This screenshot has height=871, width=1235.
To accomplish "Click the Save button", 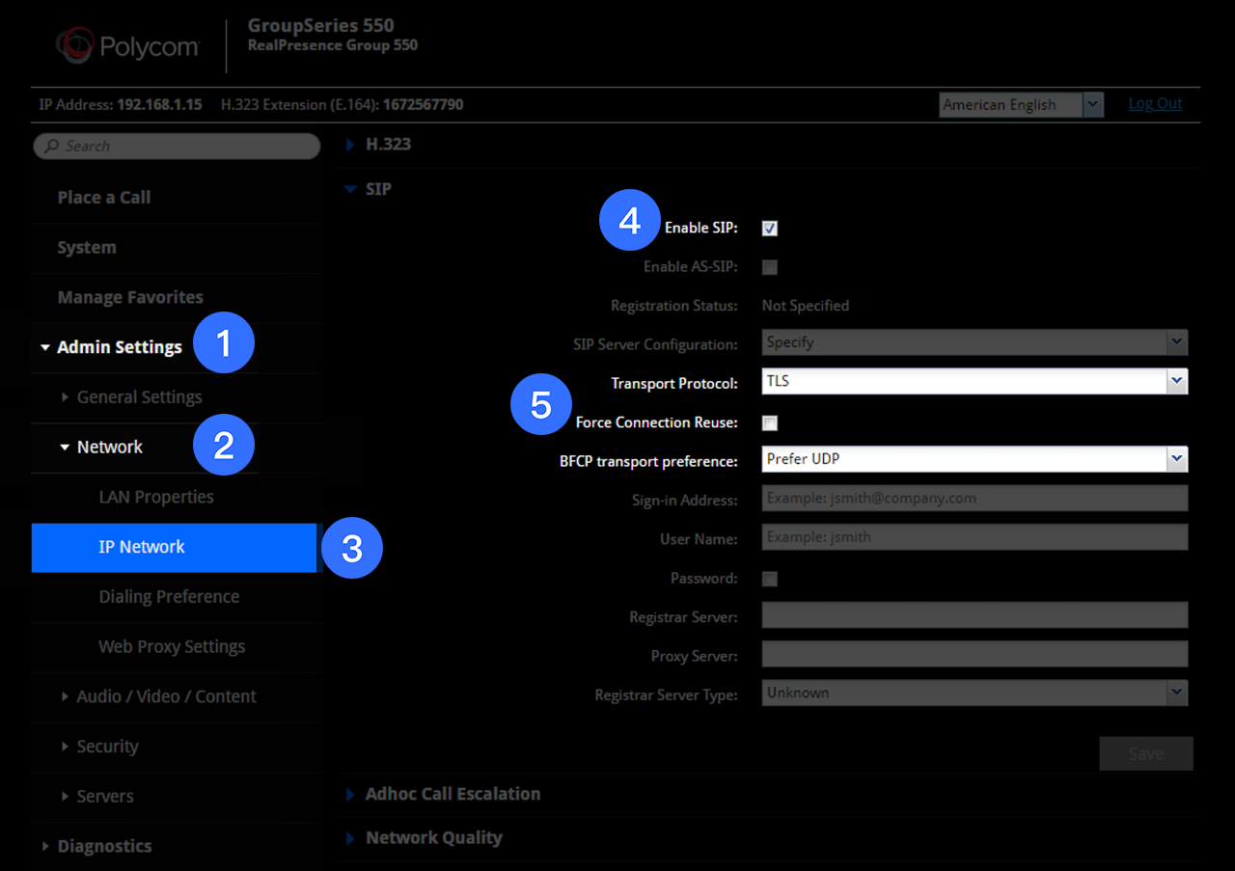I will click(1146, 753).
